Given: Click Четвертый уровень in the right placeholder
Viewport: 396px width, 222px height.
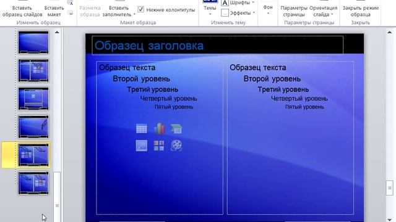Looking at the screenshot, I should click(x=299, y=99).
